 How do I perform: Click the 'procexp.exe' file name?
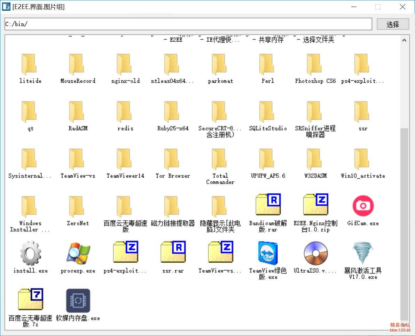coord(78,271)
